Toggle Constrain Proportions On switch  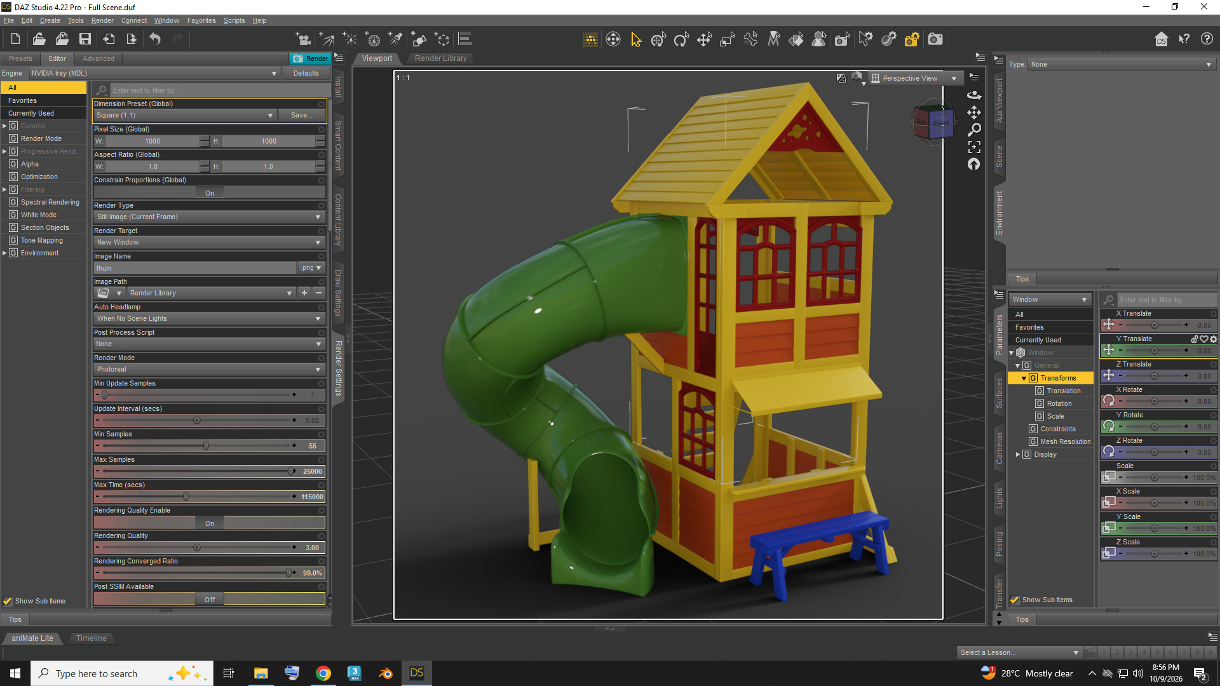point(210,192)
